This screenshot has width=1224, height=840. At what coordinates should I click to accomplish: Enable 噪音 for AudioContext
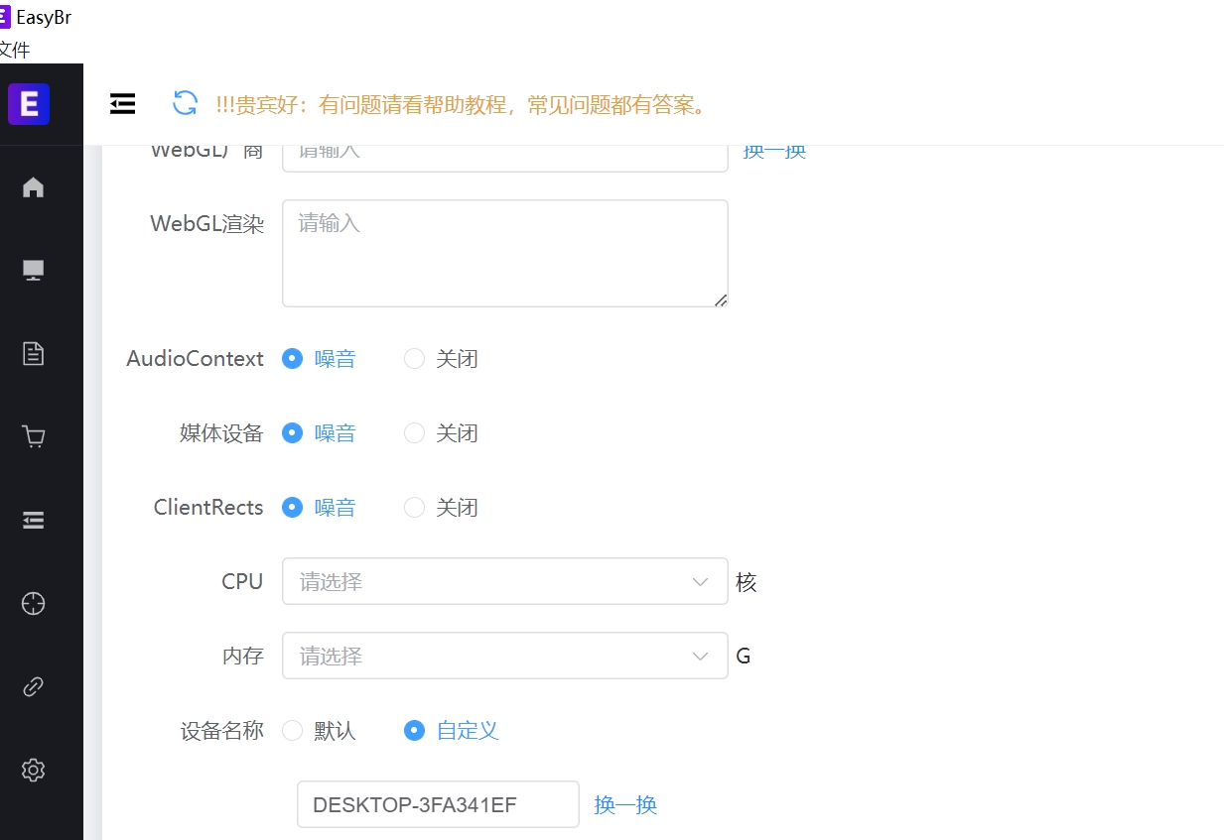292,358
